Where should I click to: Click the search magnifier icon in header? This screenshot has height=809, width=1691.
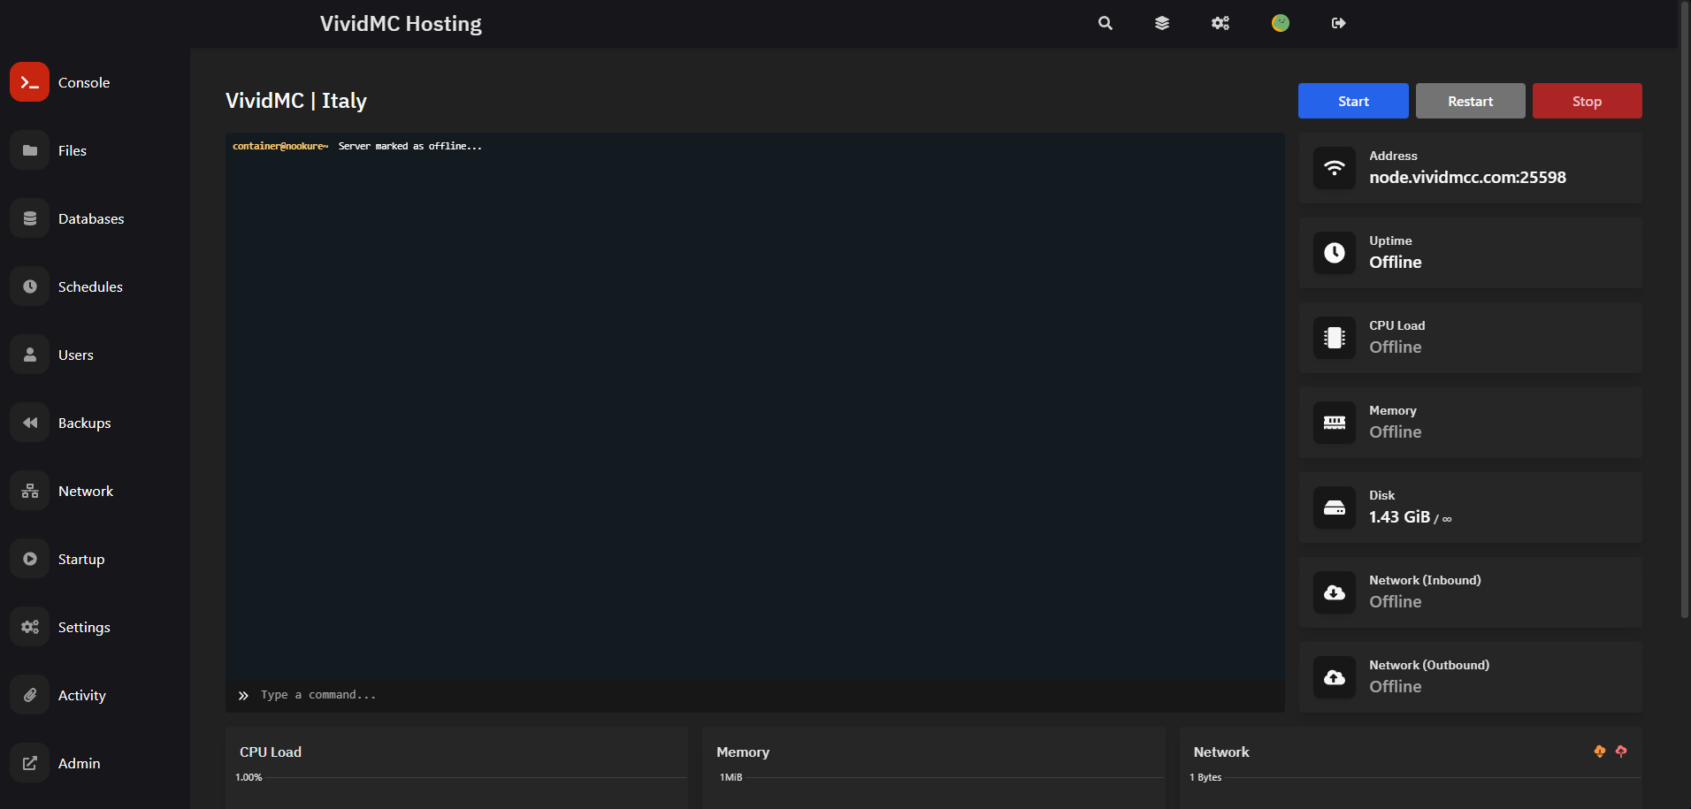(1106, 23)
